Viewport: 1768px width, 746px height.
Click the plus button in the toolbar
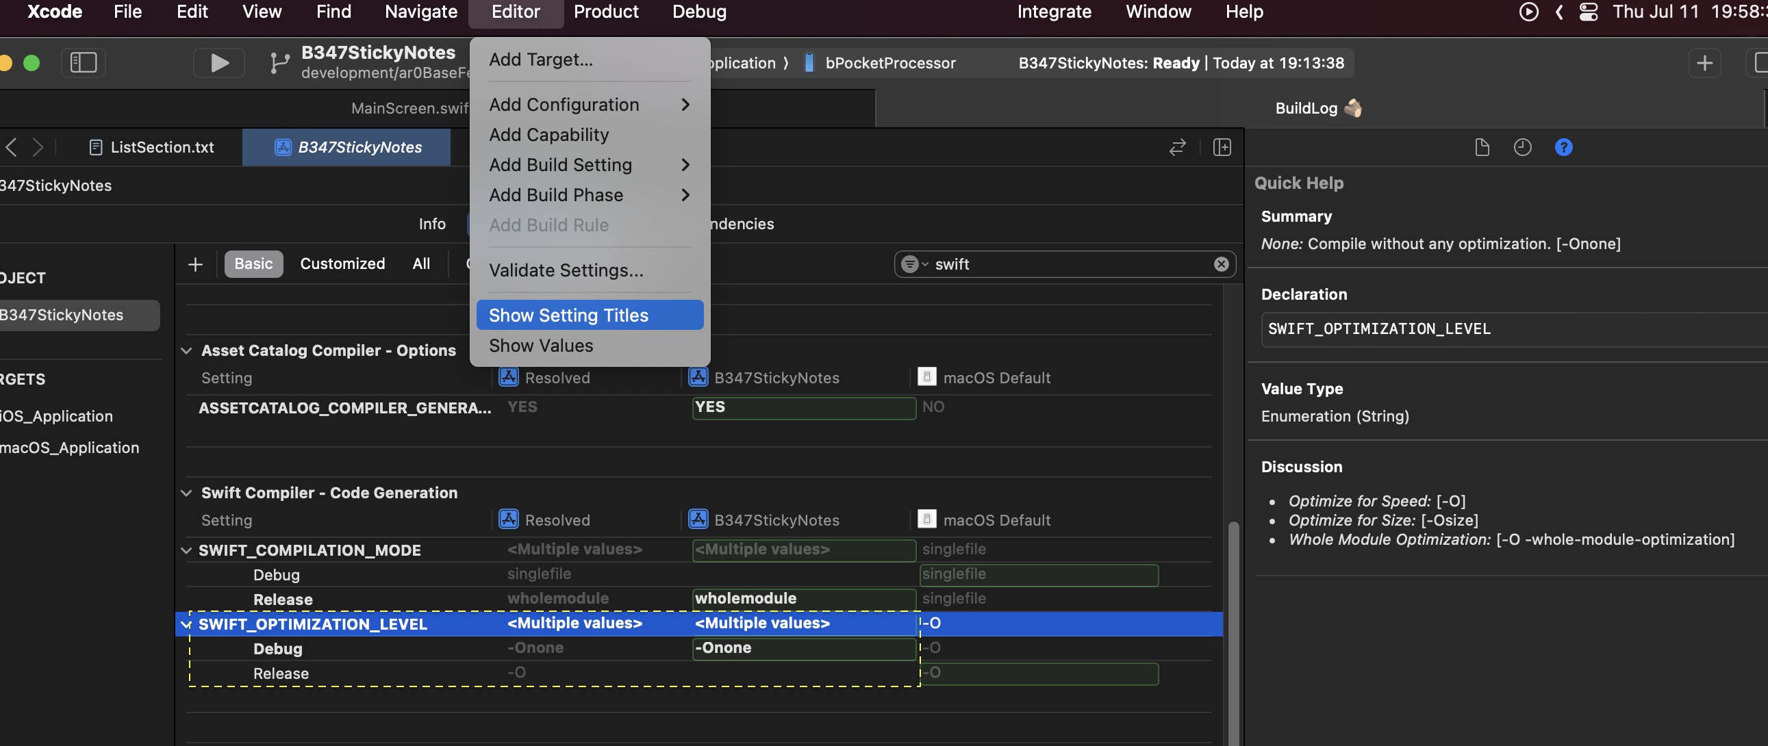1704,63
